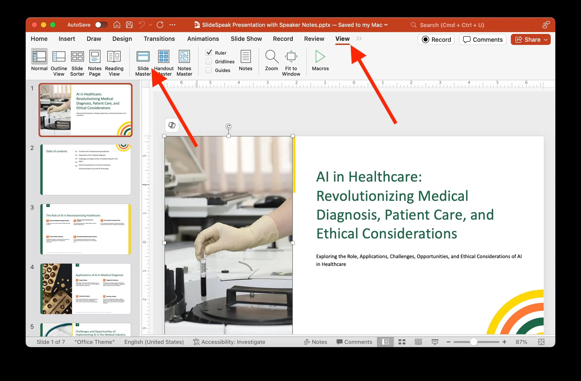Image resolution: width=581 pixels, height=381 pixels.
Task: Open more quick-access options (three dots)
Action: point(172,25)
